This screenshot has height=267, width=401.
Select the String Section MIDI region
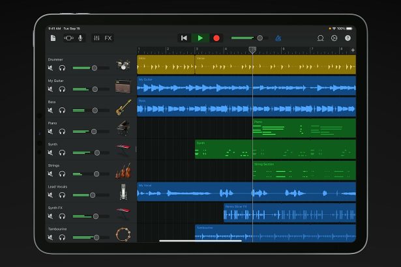coord(304,171)
